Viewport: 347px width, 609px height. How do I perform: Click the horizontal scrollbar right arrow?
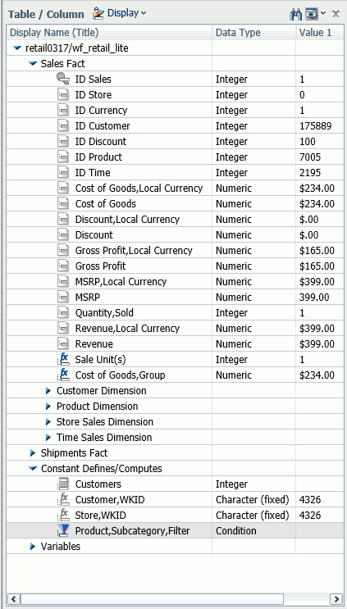click(336, 598)
